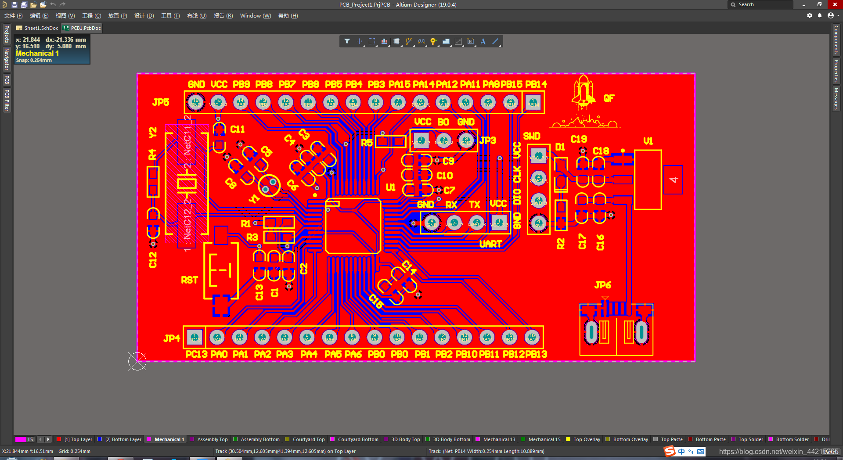
Task: Select the Top Overlay layer tab
Action: tap(583, 439)
